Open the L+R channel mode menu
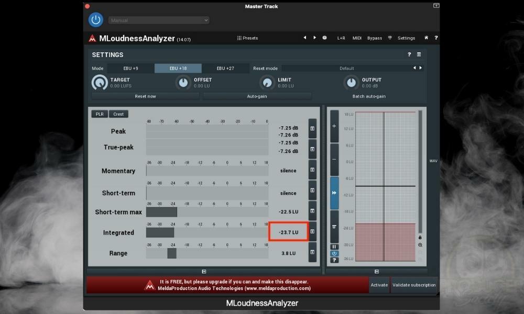This screenshot has width=524, height=314. tap(341, 38)
